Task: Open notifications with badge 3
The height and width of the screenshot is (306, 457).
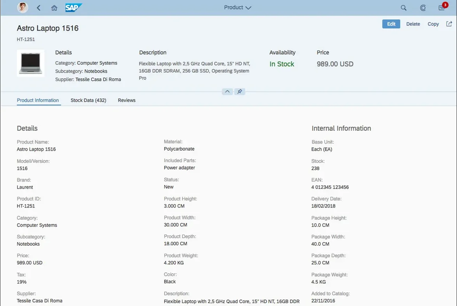Action: (442, 8)
